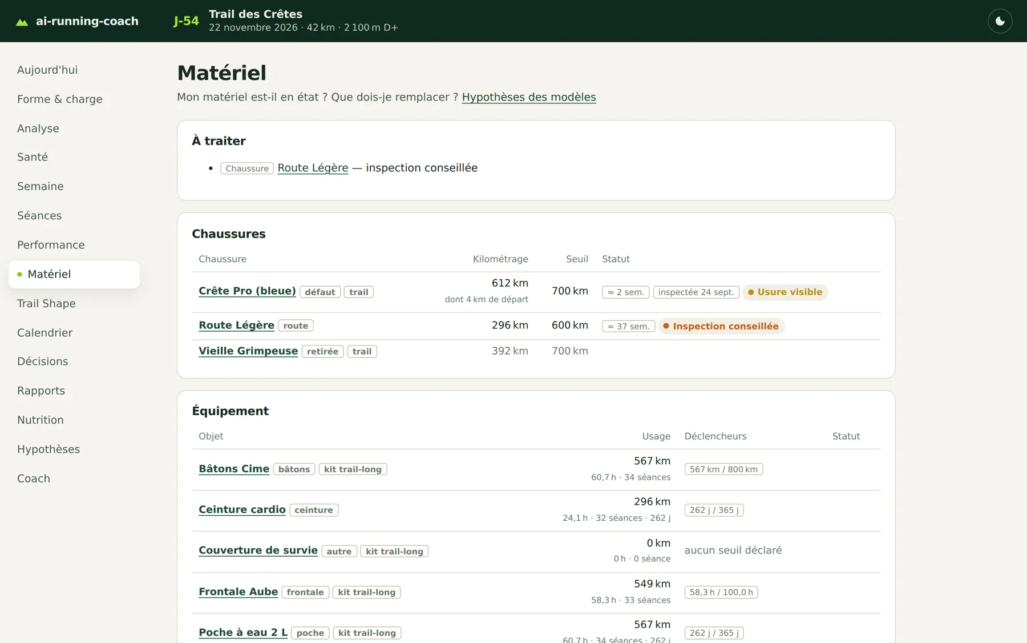
Task: Open the Nutrition section
Action: point(41,420)
